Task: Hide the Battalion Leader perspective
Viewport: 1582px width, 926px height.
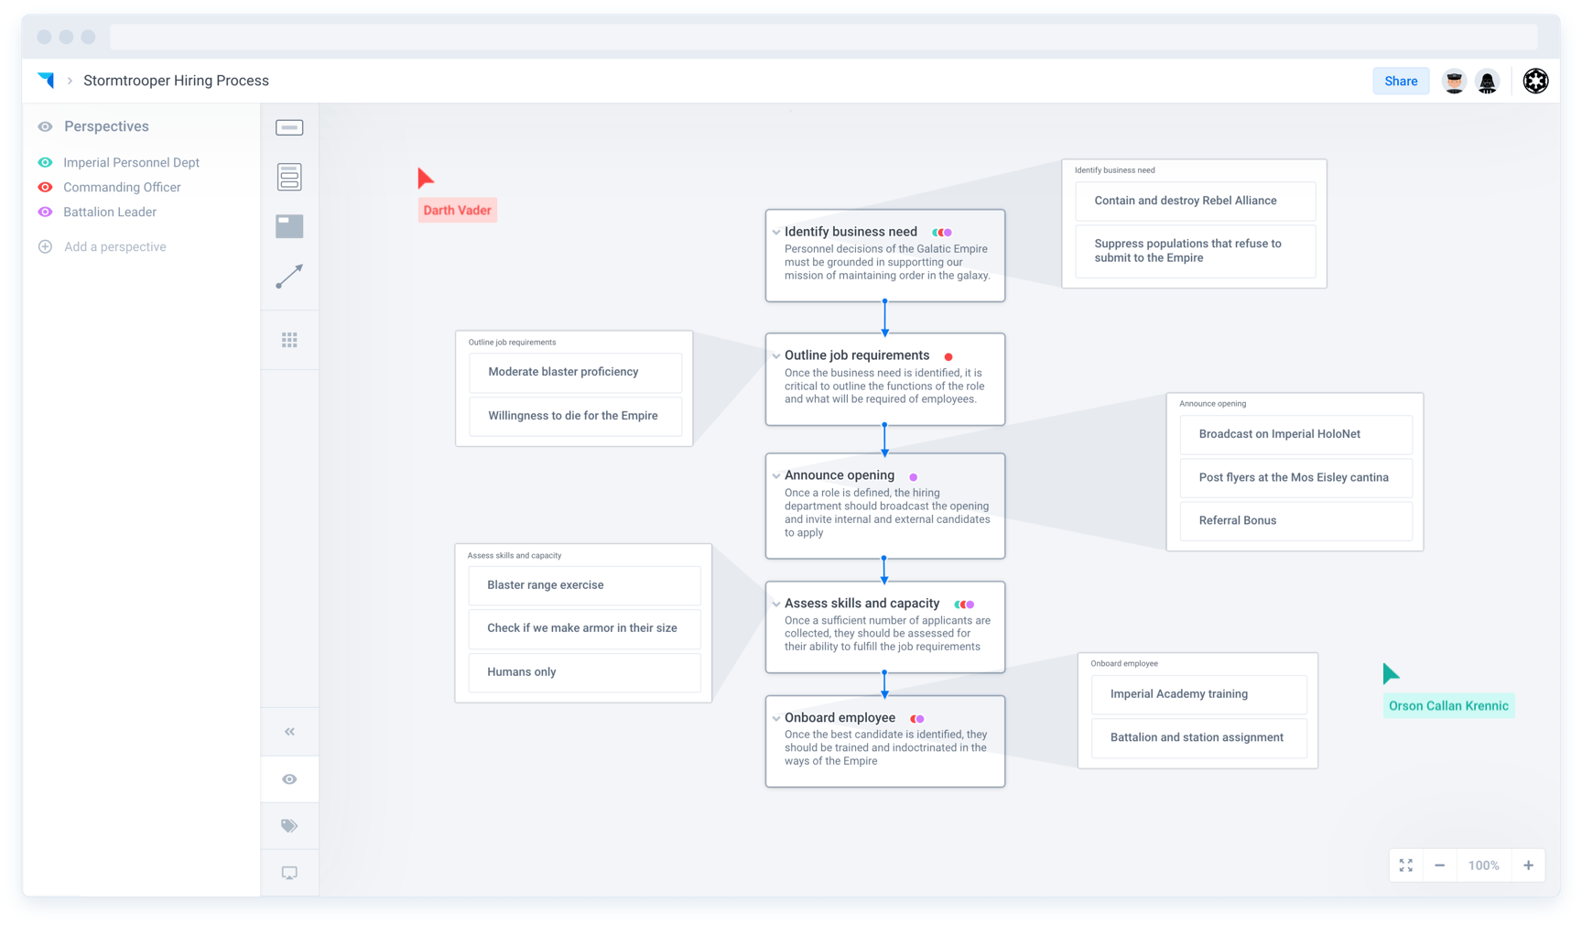Action: point(45,212)
